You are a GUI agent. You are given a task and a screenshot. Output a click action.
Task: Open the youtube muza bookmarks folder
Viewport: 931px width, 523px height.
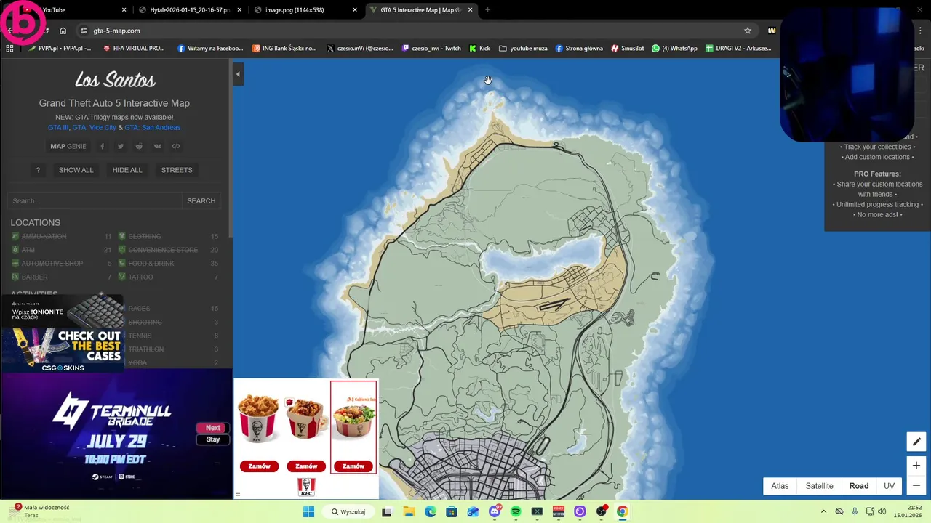(x=523, y=49)
